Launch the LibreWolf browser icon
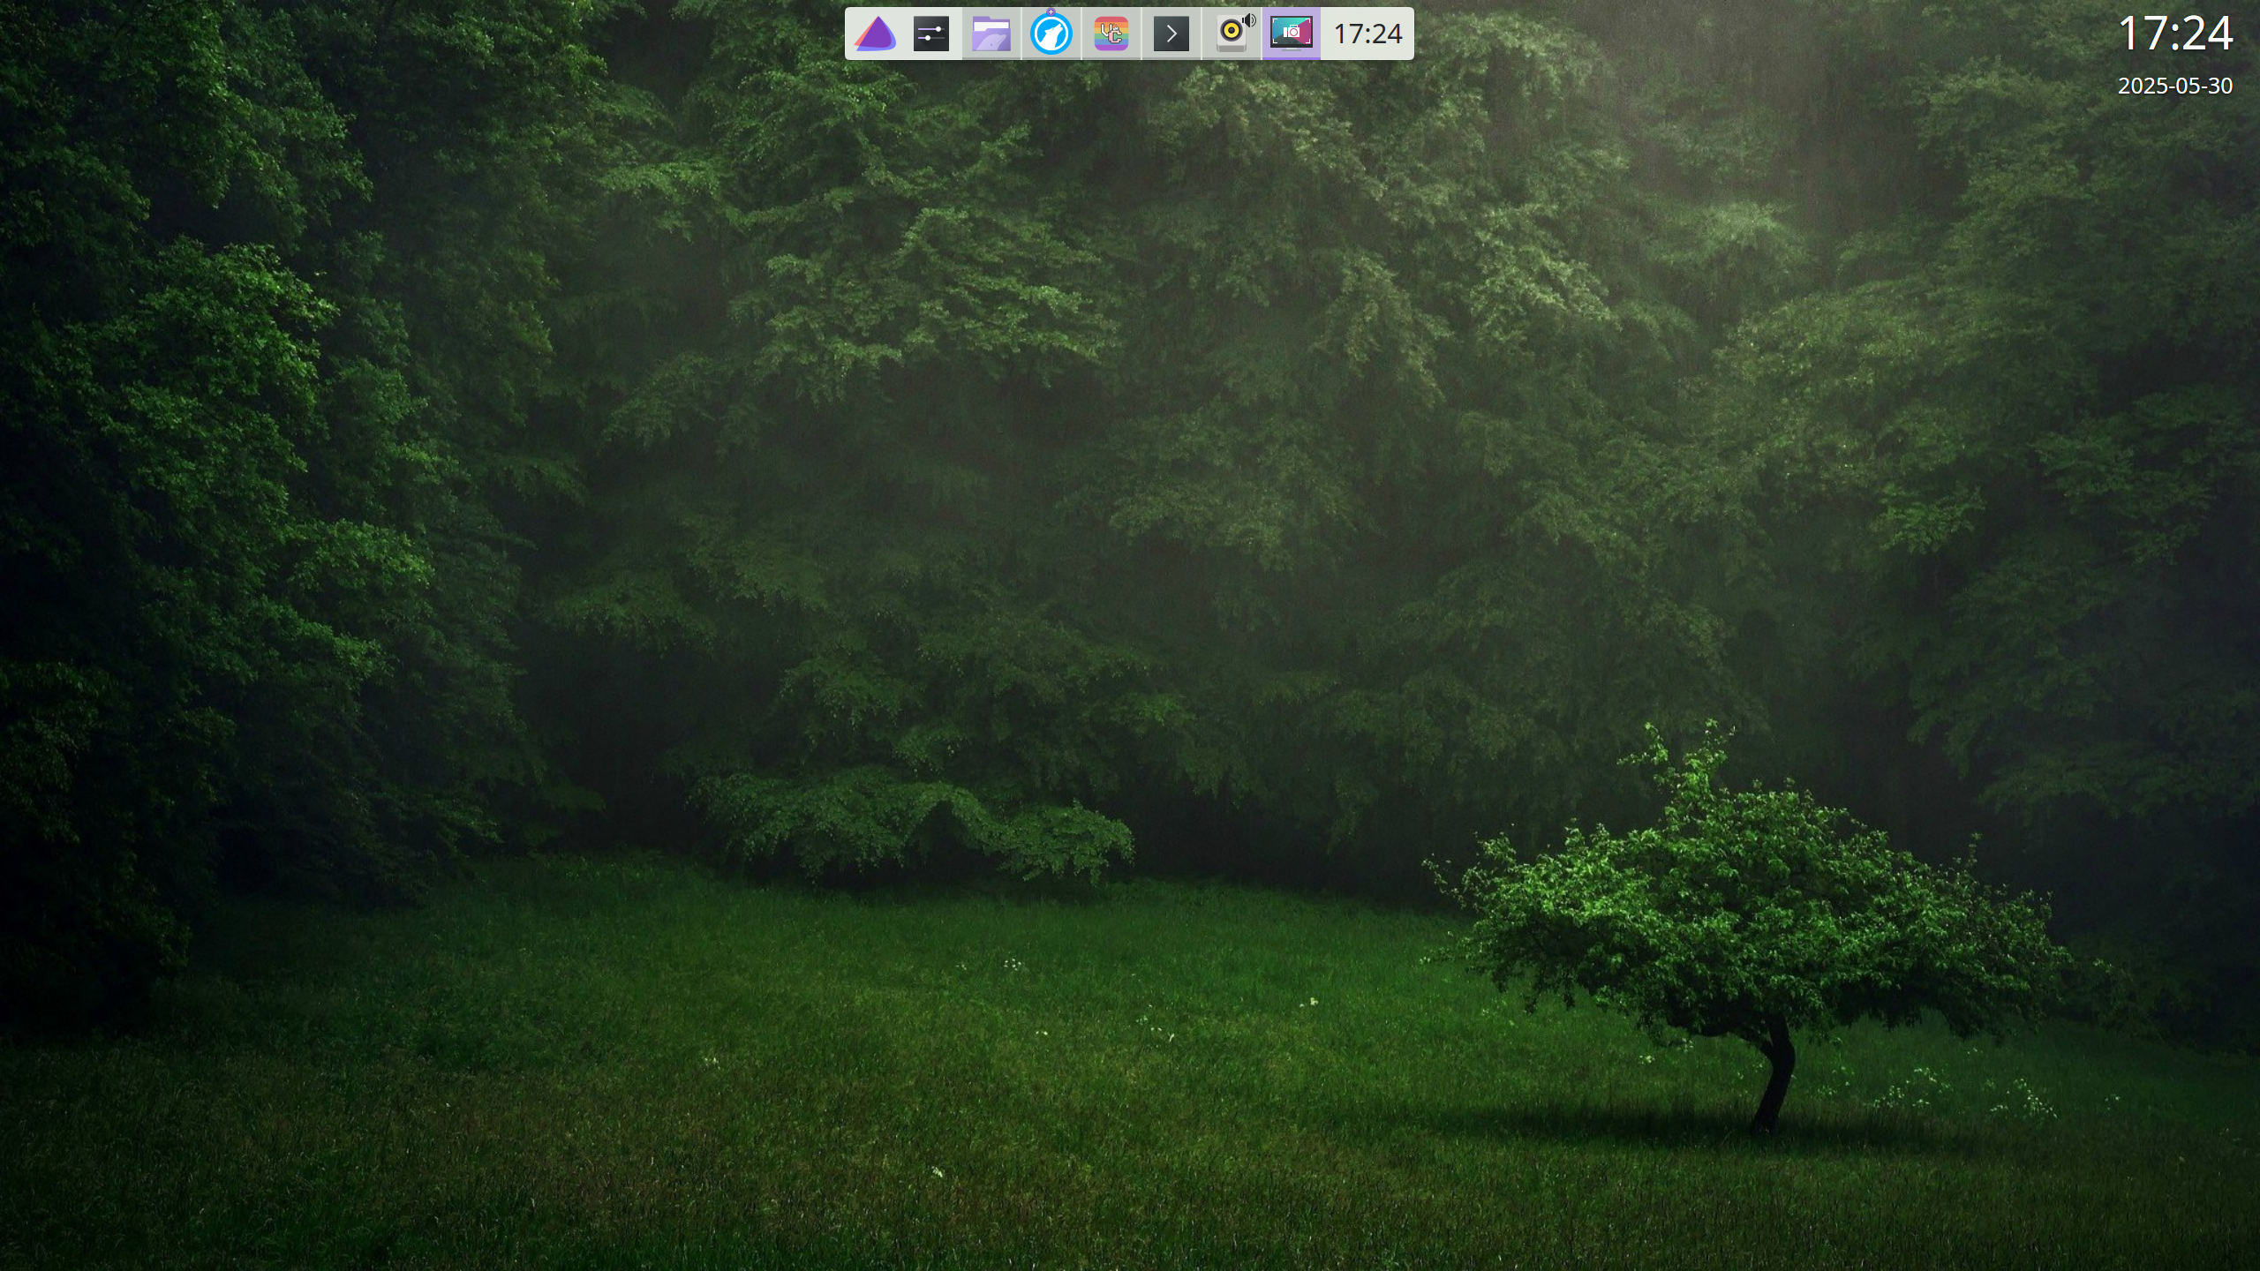Screen dimensions: 2260x1271 pos(1051,34)
